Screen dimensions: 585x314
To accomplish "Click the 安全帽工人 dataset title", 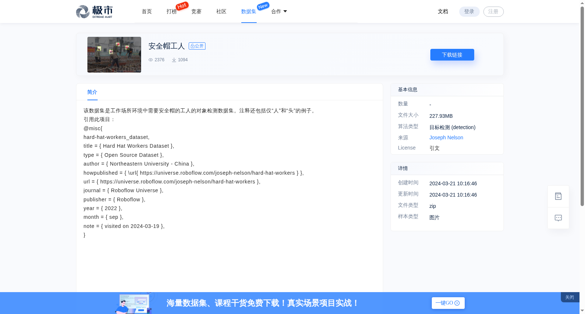I will point(167,46).
